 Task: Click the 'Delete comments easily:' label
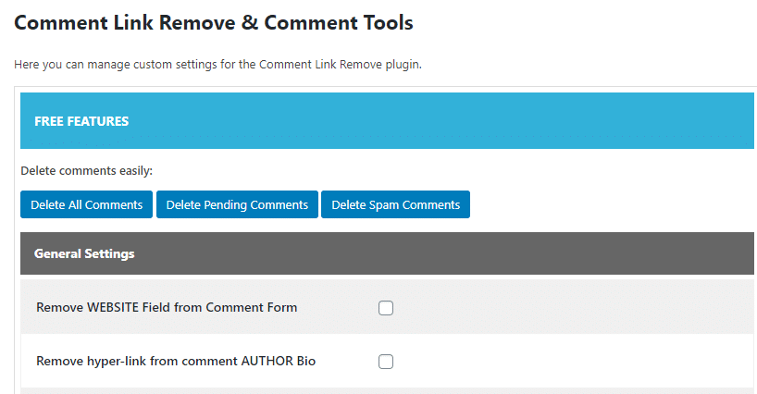point(86,171)
